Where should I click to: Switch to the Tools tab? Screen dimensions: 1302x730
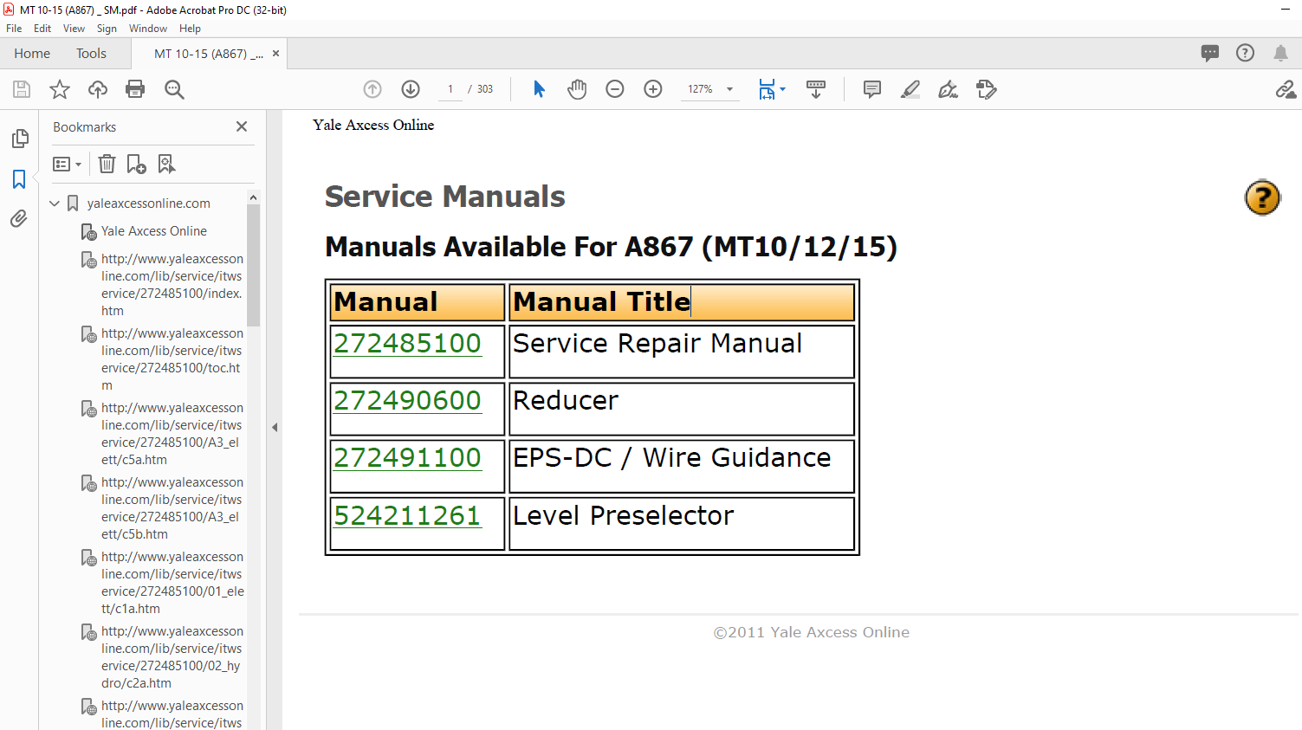pos(91,53)
